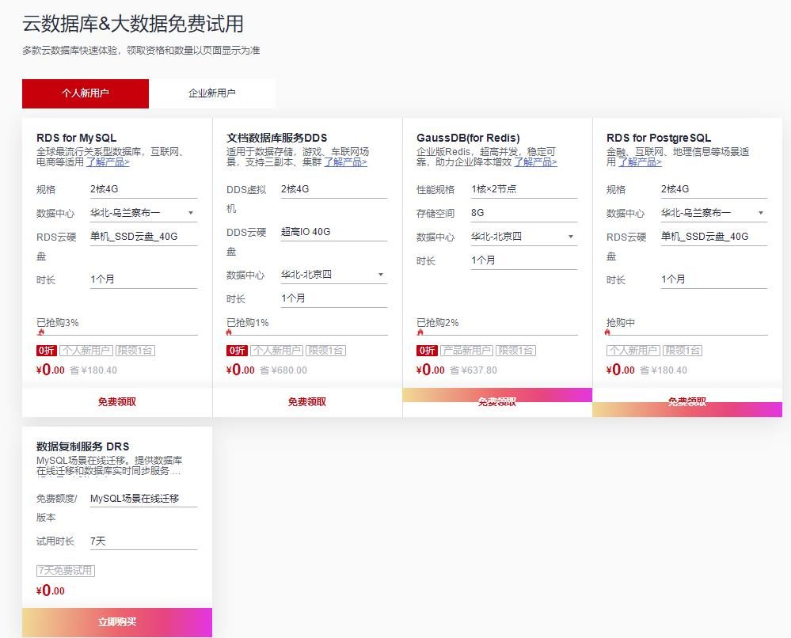Viewport: 791px width, 638px height.
Task: Click 省¥637.80 savings text
Action: click(x=473, y=370)
